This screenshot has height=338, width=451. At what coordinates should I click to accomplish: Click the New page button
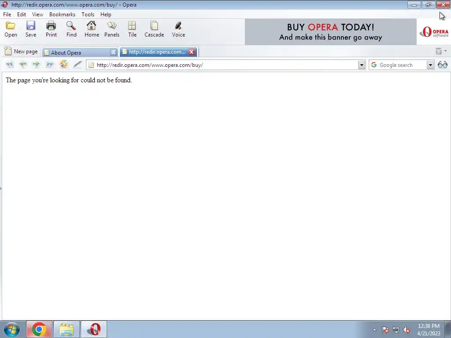21,51
